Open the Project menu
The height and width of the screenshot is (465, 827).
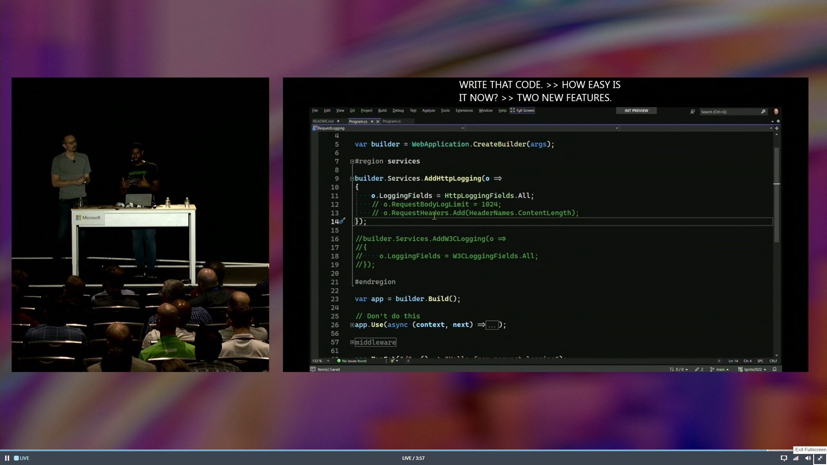(x=367, y=111)
